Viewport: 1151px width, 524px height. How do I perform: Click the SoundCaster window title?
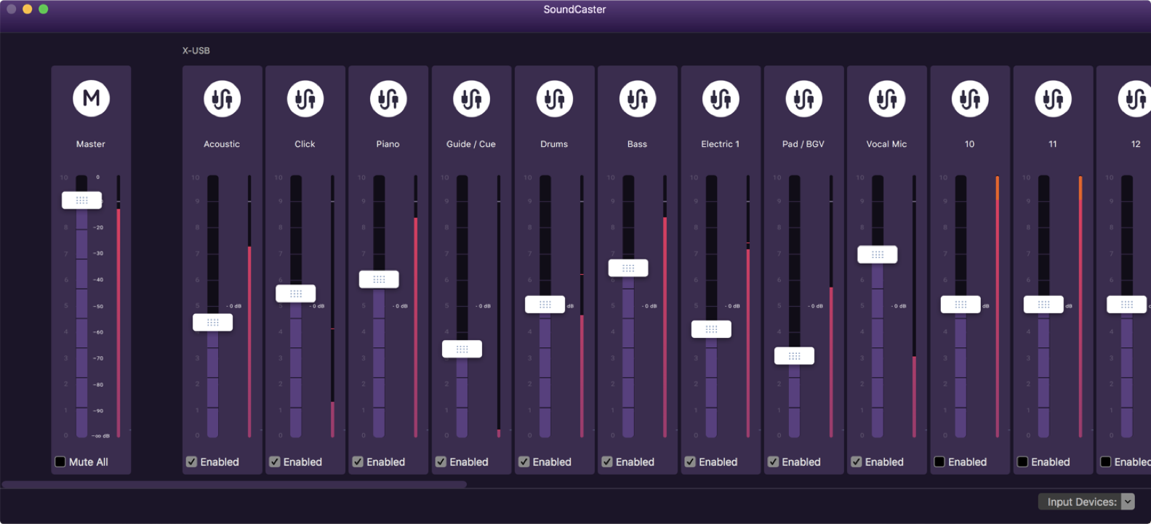pyautogui.click(x=574, y=9)
